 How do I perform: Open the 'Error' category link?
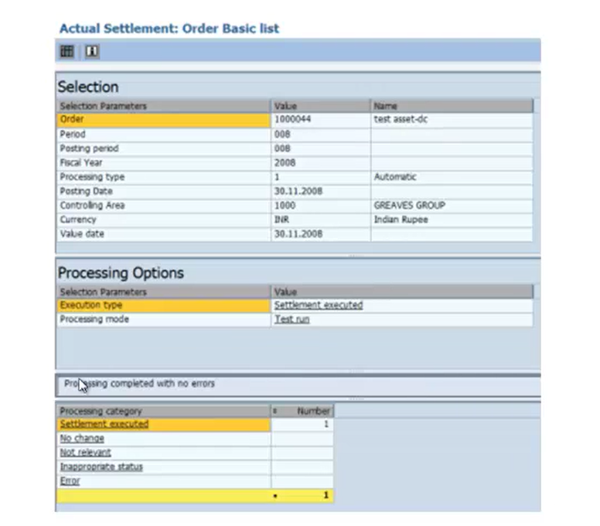[70, 481]
